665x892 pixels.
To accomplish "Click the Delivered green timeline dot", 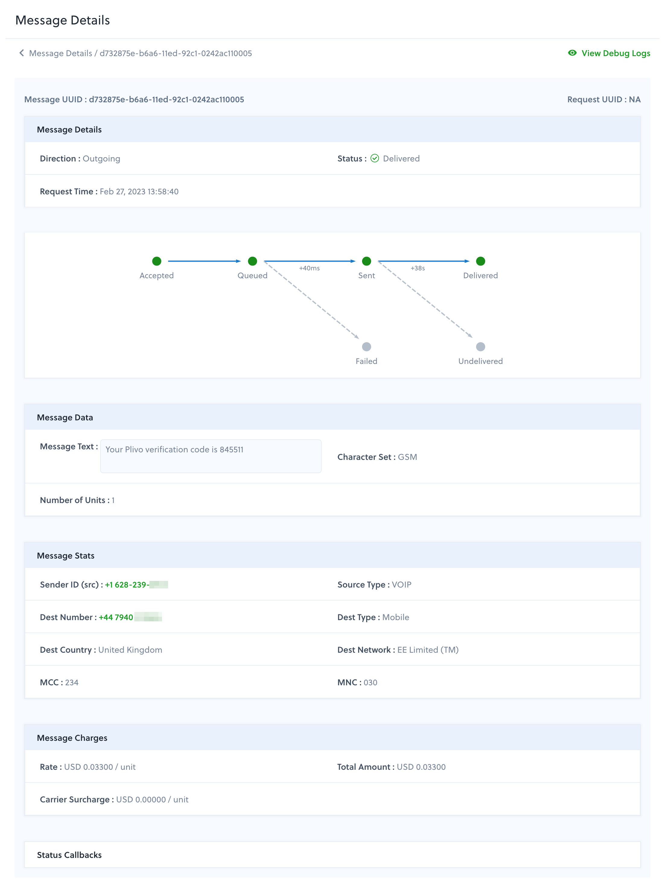I will click(x=480, y=261).
